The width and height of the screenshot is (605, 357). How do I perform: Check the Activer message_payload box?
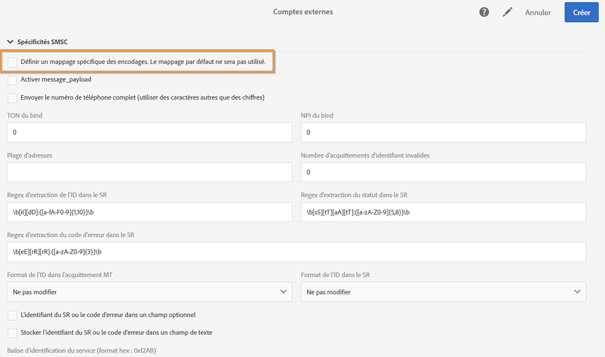(x=13, y=80)
